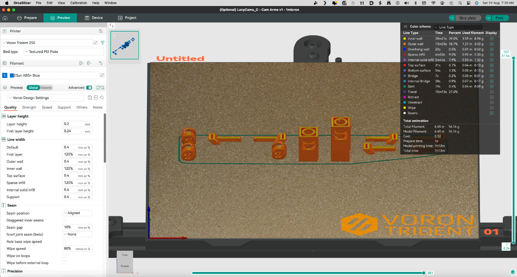Open printer settings sliders icon

point(100,31)
